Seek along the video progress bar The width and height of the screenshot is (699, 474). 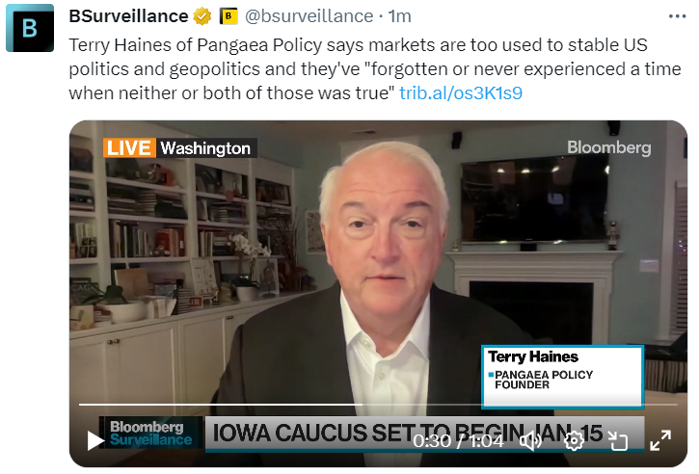[378, 405]
